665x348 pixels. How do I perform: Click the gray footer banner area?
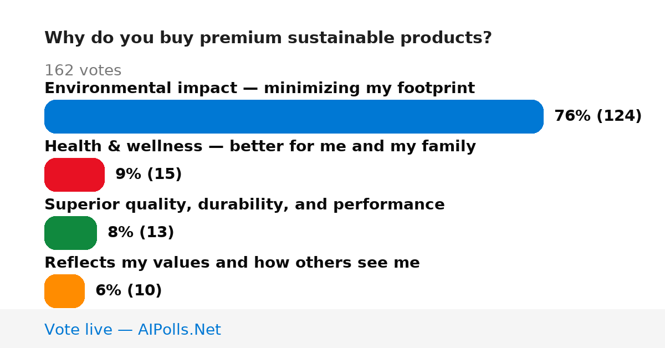332,329
